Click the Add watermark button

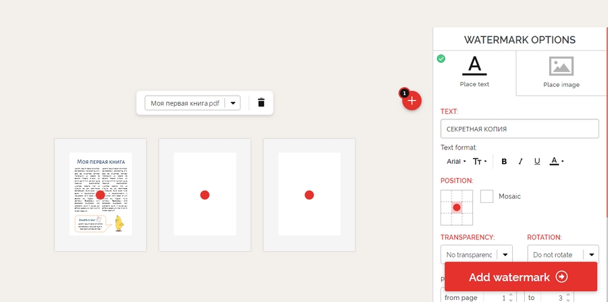[520, 277]
